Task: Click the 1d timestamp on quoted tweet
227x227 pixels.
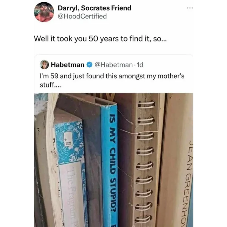Action: [140, 65]
